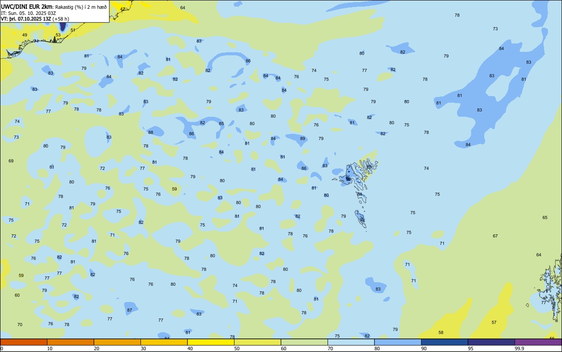Select the 'Rakastig (%) í 2 m hæð' label
562x352 pixels.
click(81, 7)
